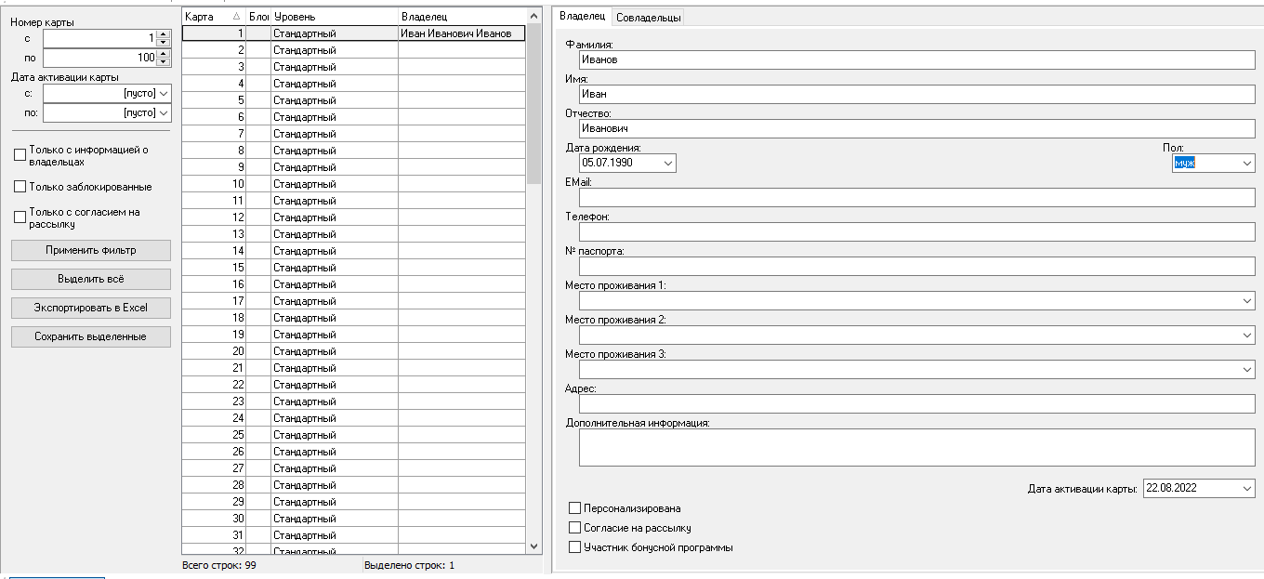Image resolution: width=1264 pixels, height=579 pixels.
Task: Tick 'Только заблокированные' checkbox
Action: (20, 187)
